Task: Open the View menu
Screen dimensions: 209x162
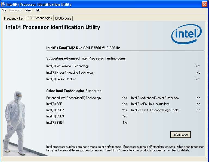Action: 28,10
